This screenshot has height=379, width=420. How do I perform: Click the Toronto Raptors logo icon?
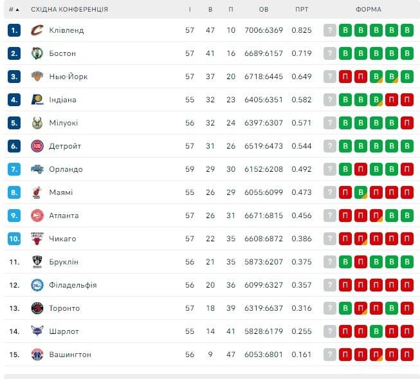(37, 308)
